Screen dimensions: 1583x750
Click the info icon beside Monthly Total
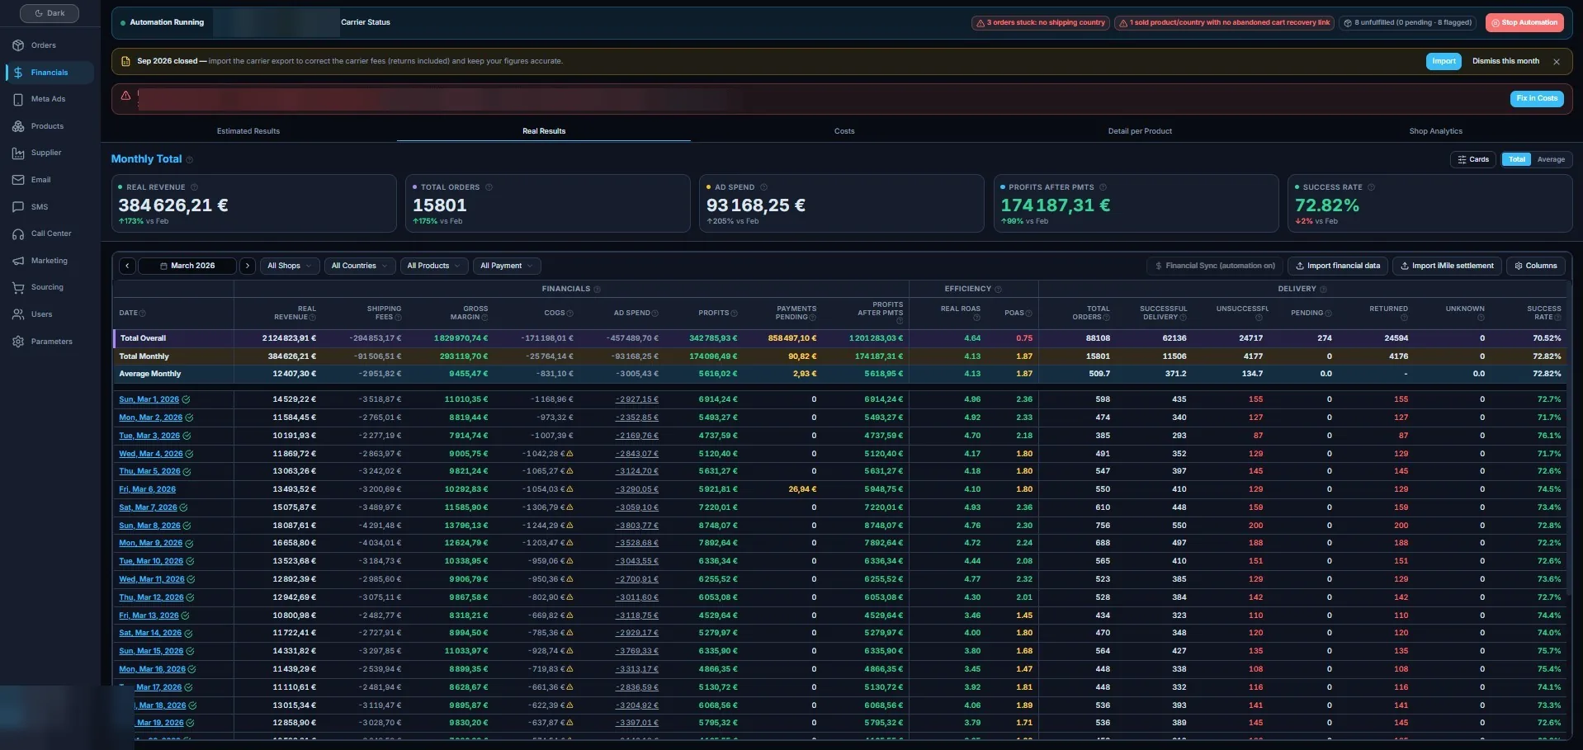(190, 160)
